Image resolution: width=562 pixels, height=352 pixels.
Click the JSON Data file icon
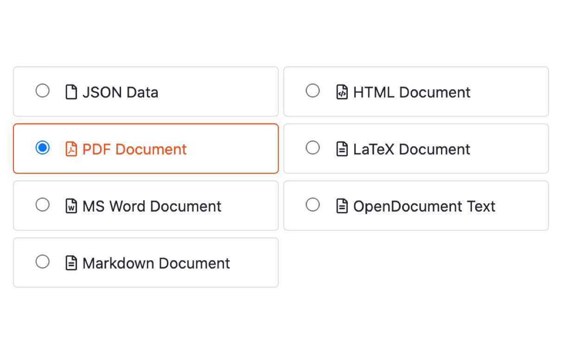71,92
